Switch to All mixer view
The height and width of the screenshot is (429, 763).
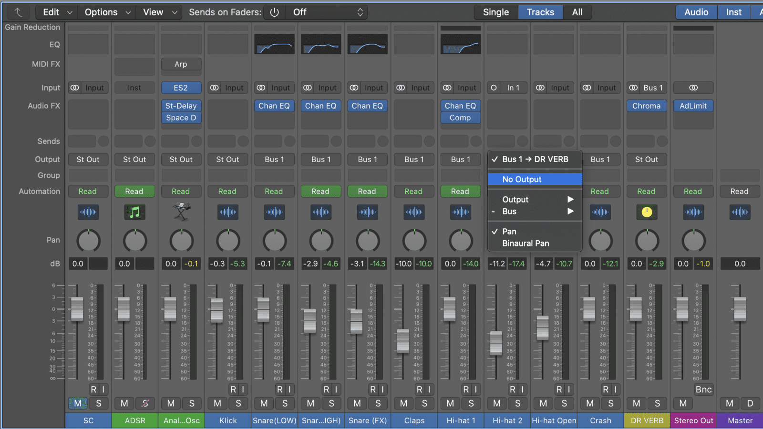(x=577, y=12)
